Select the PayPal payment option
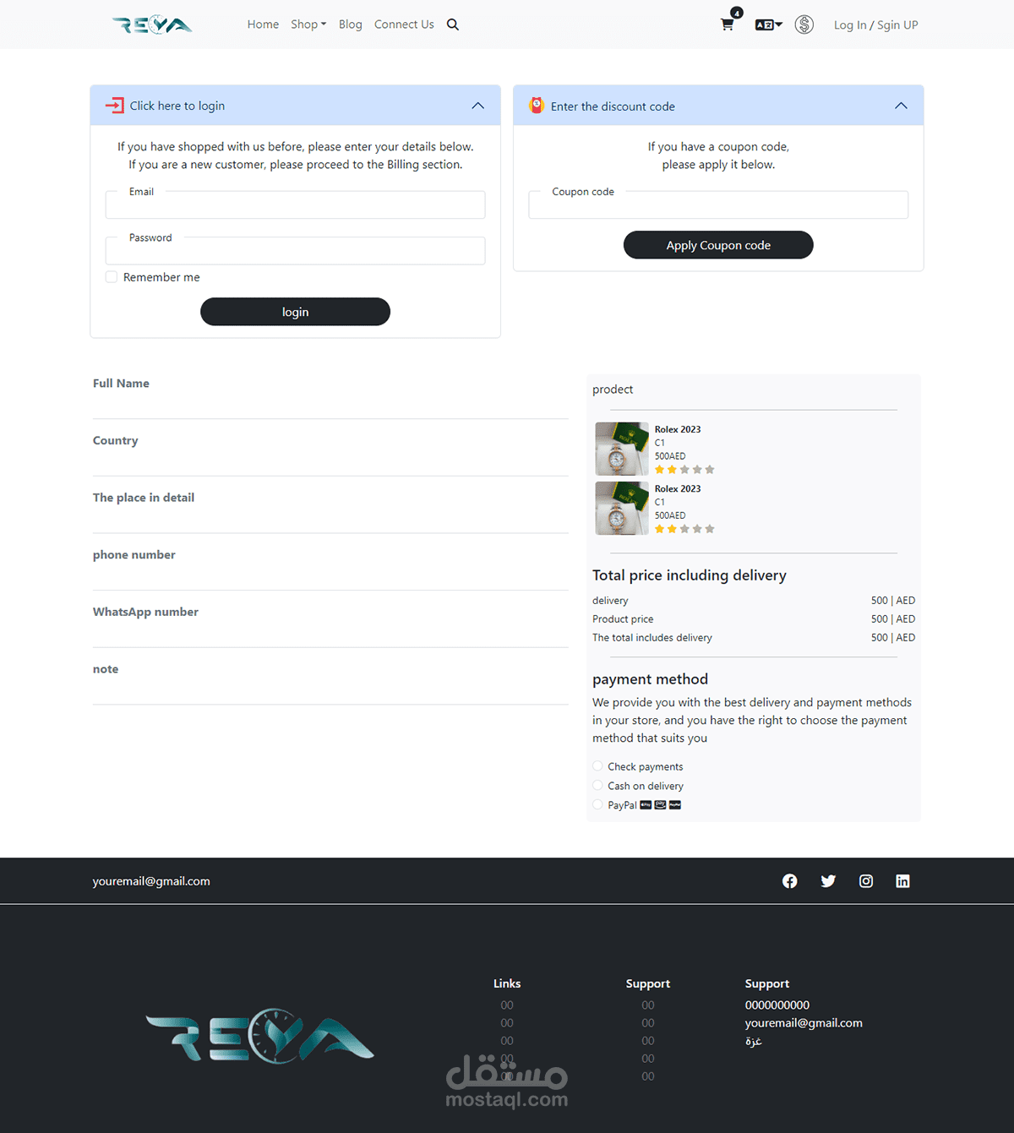1014x1133 pixels. pos(597,804)
